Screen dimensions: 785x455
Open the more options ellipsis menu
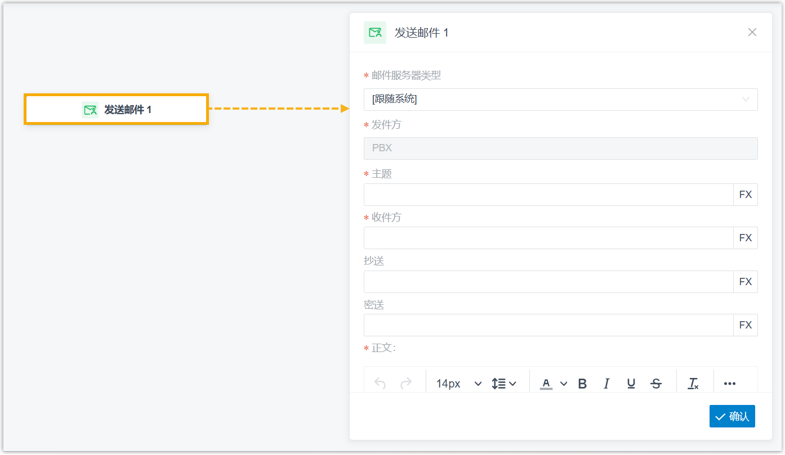730,384
